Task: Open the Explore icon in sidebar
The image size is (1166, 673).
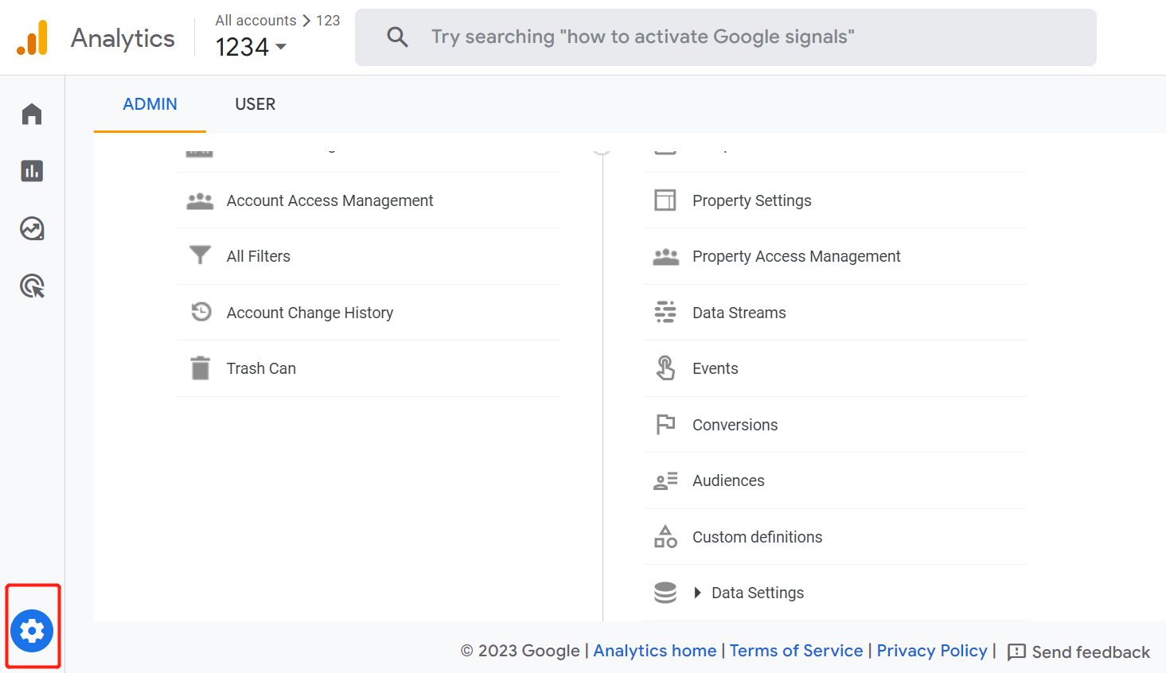Action: [32, 229]
